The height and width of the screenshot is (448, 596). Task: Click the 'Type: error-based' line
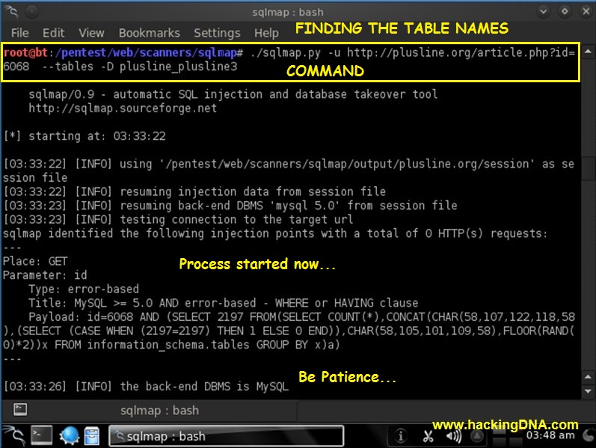[84, 289]
